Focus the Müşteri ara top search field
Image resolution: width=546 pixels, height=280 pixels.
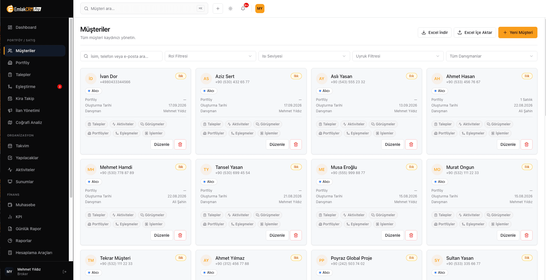point(144,9)
